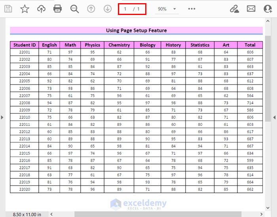Click horizontal scrollbar left arrow
The height and width of the screenshot is (217, 277).
[51, 214]
